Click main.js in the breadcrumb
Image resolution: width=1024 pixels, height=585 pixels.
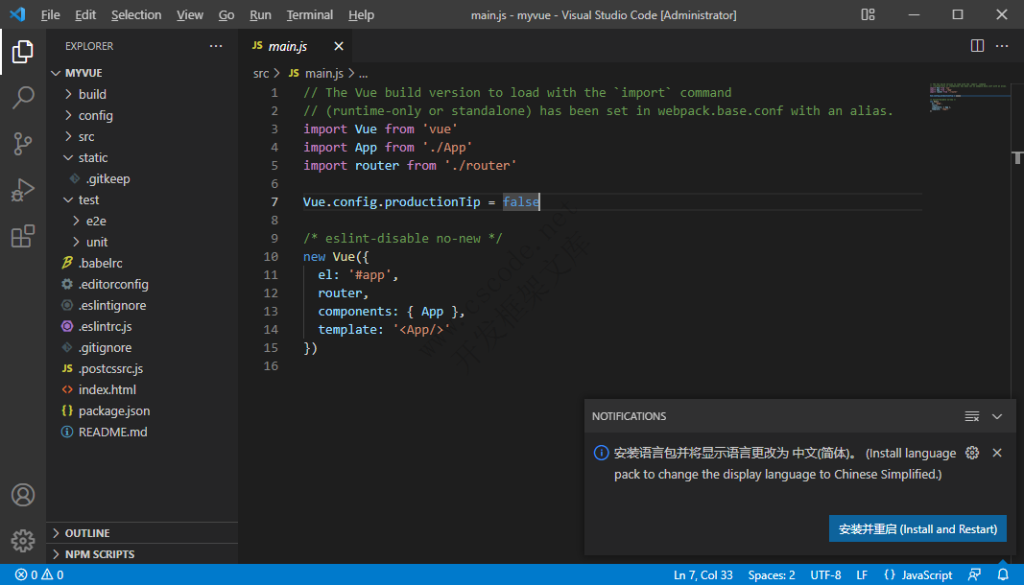324,74
